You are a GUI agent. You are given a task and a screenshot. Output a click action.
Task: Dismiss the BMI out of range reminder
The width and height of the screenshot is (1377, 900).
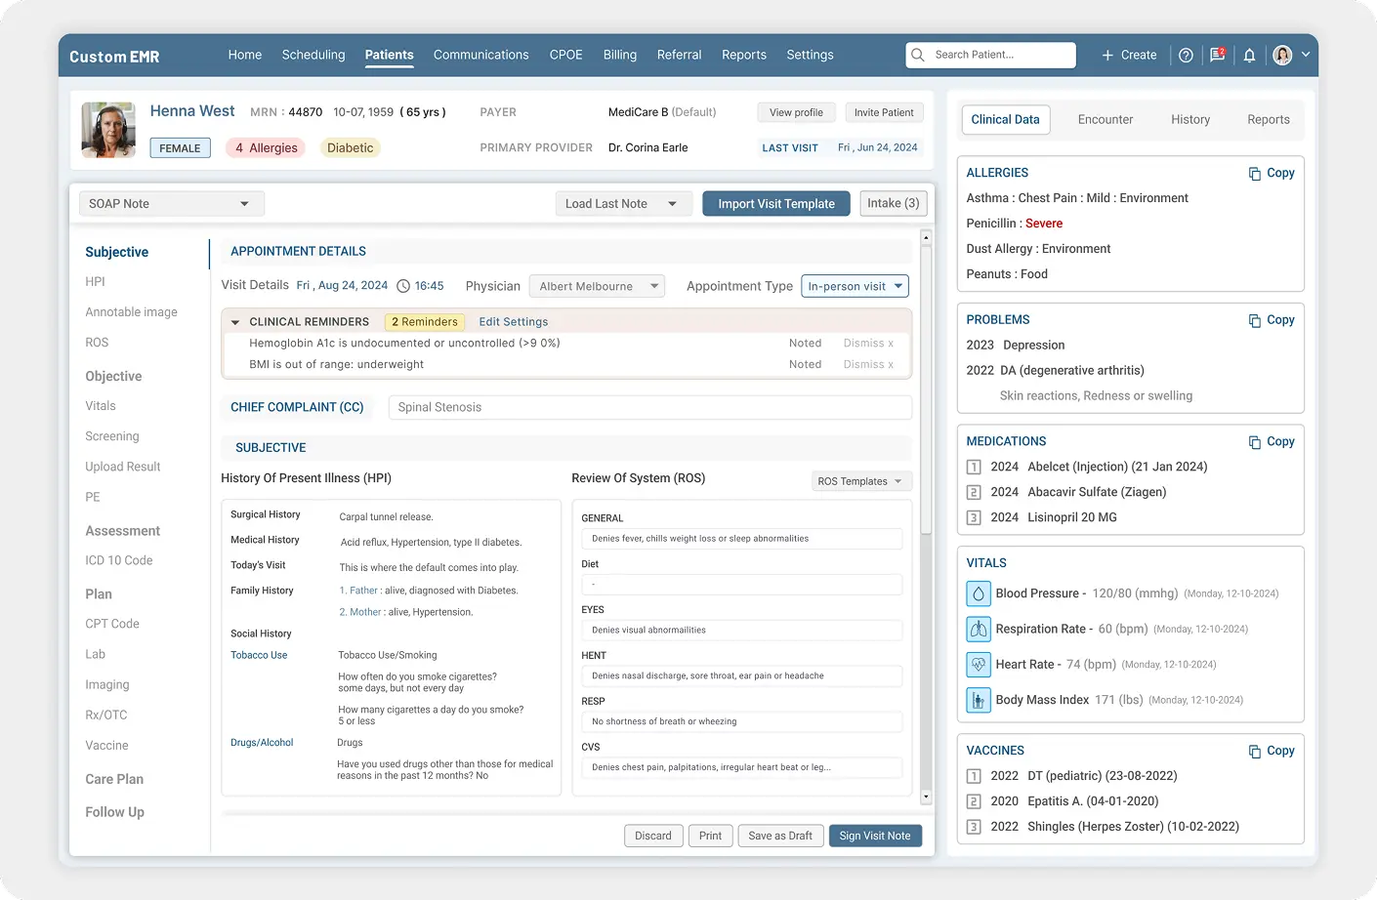(x=867, y=363)
